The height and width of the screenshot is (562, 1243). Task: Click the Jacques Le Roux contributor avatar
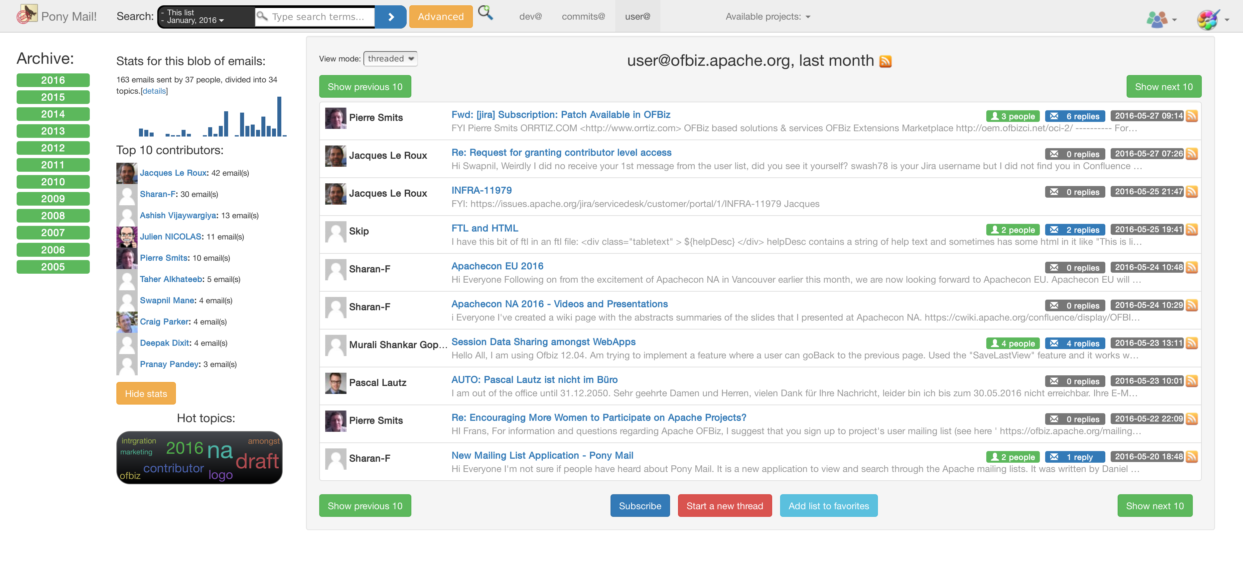(127, 173)
